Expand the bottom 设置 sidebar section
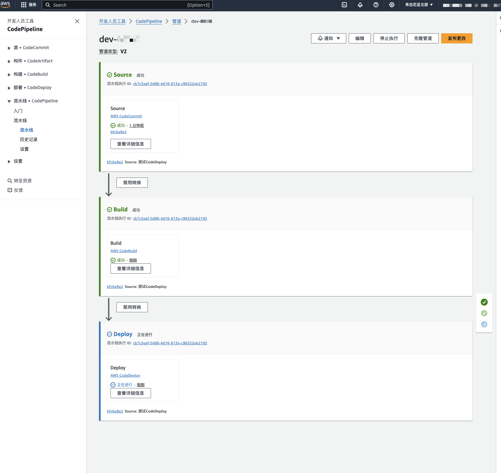 pyautogui.click(x=9, y=161)
